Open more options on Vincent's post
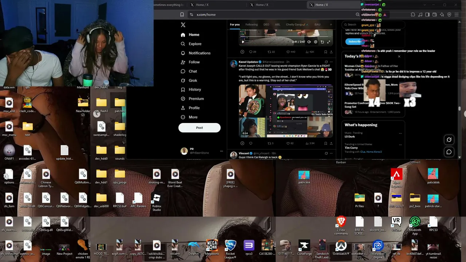The height and width of the screenshot is (262, 466). pos(331,153)
